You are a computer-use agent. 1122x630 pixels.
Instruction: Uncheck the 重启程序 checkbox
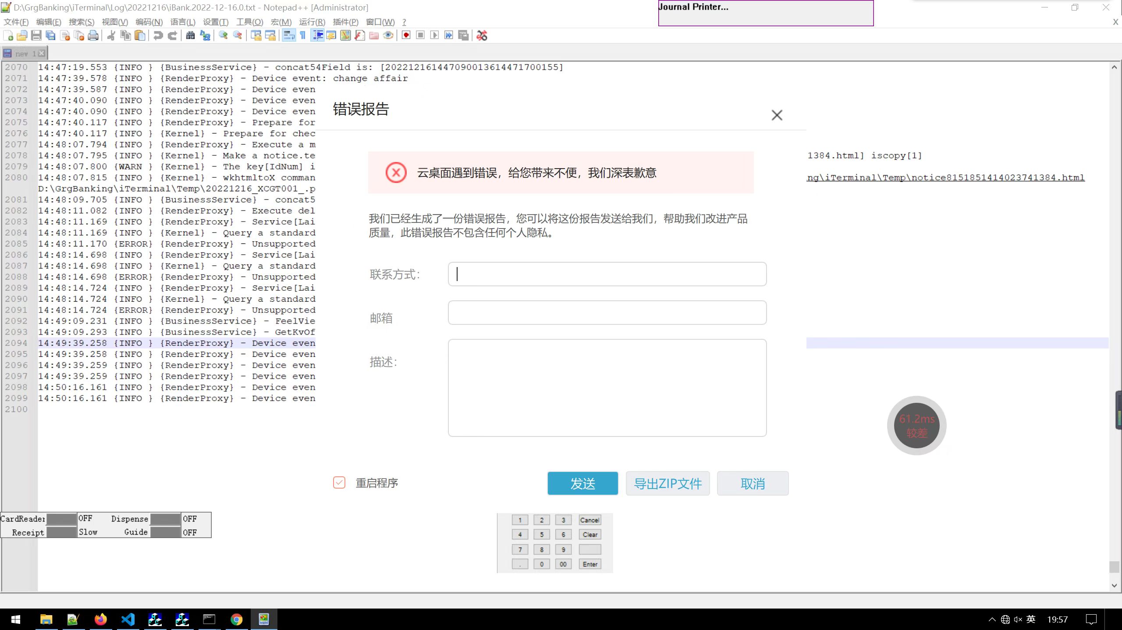[339, 482]
